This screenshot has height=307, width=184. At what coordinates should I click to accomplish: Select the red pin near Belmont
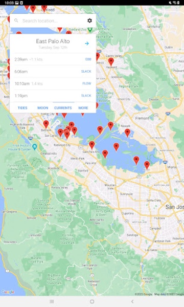point(46,124)
